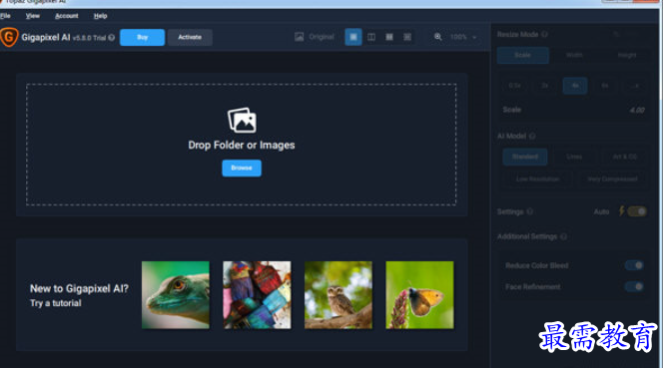This screenshot has height=368, width=663.
Task: Open the colorful paint brushes tutorial thumbnail
Action: (257, 295)
